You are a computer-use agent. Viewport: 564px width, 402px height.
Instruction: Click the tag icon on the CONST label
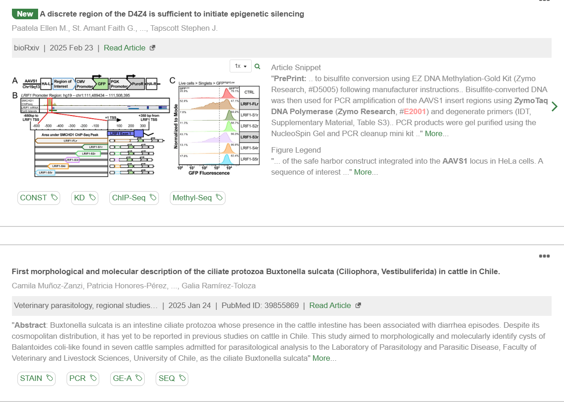[x=54, y=198]
